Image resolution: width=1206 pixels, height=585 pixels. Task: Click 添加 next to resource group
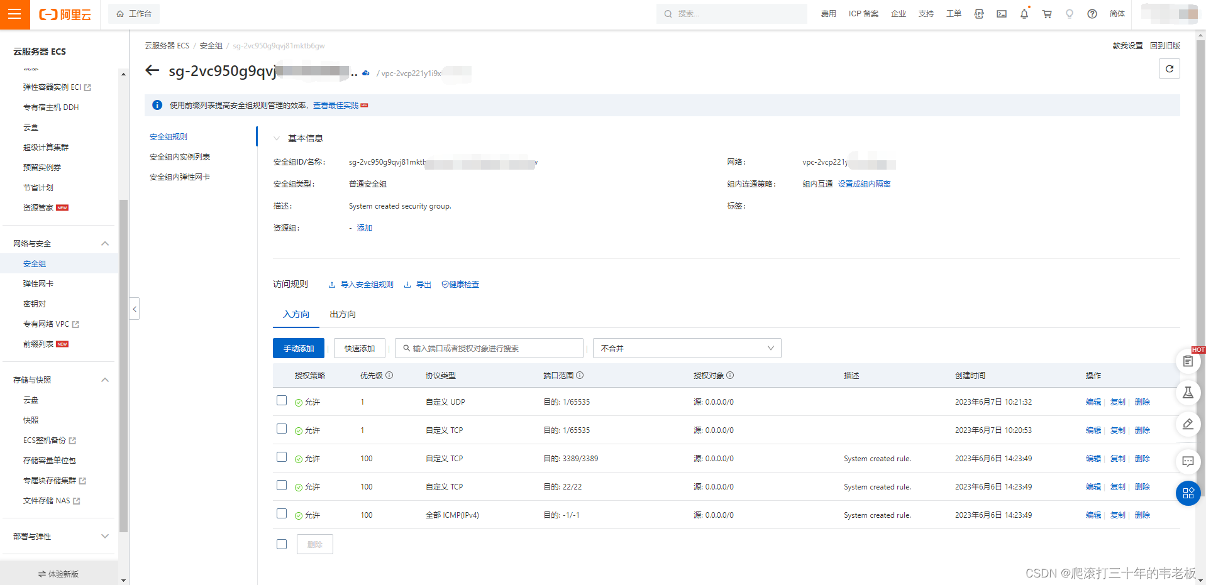point(365,228)
